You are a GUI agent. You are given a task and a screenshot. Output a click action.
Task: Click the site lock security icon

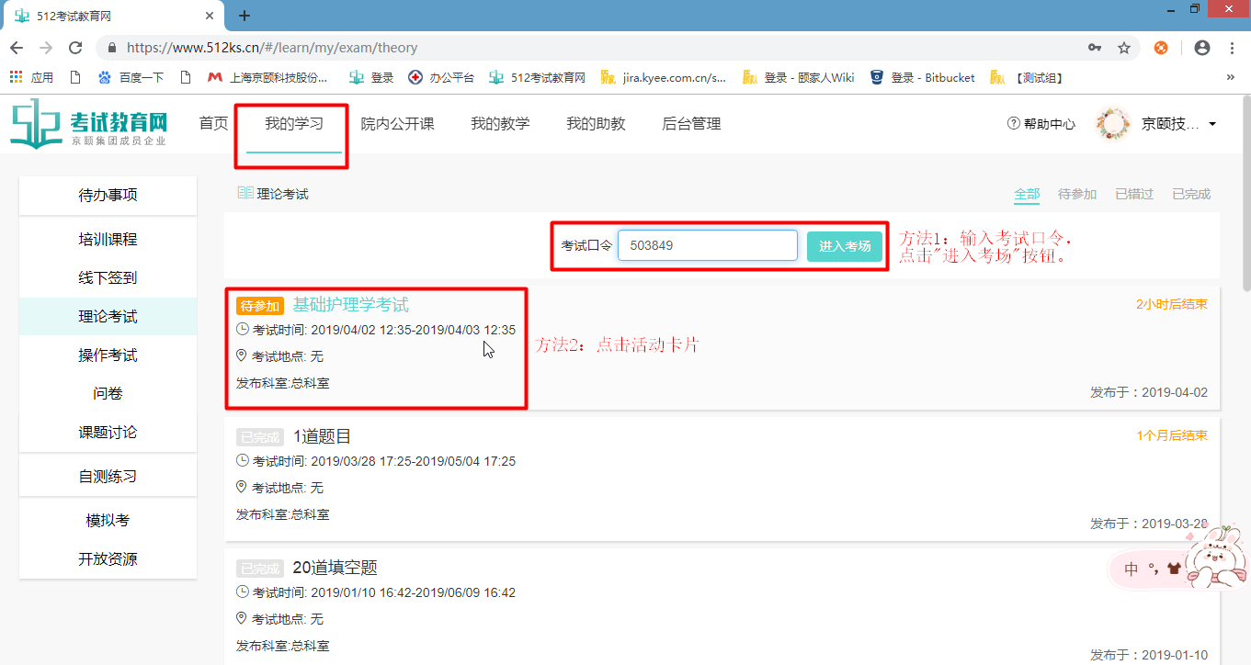pos(112,48)
